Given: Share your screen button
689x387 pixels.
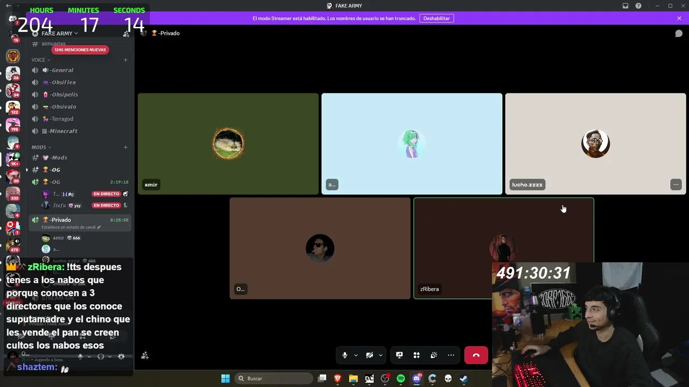Looking at the screenshot, I should (x=399, y=355).
